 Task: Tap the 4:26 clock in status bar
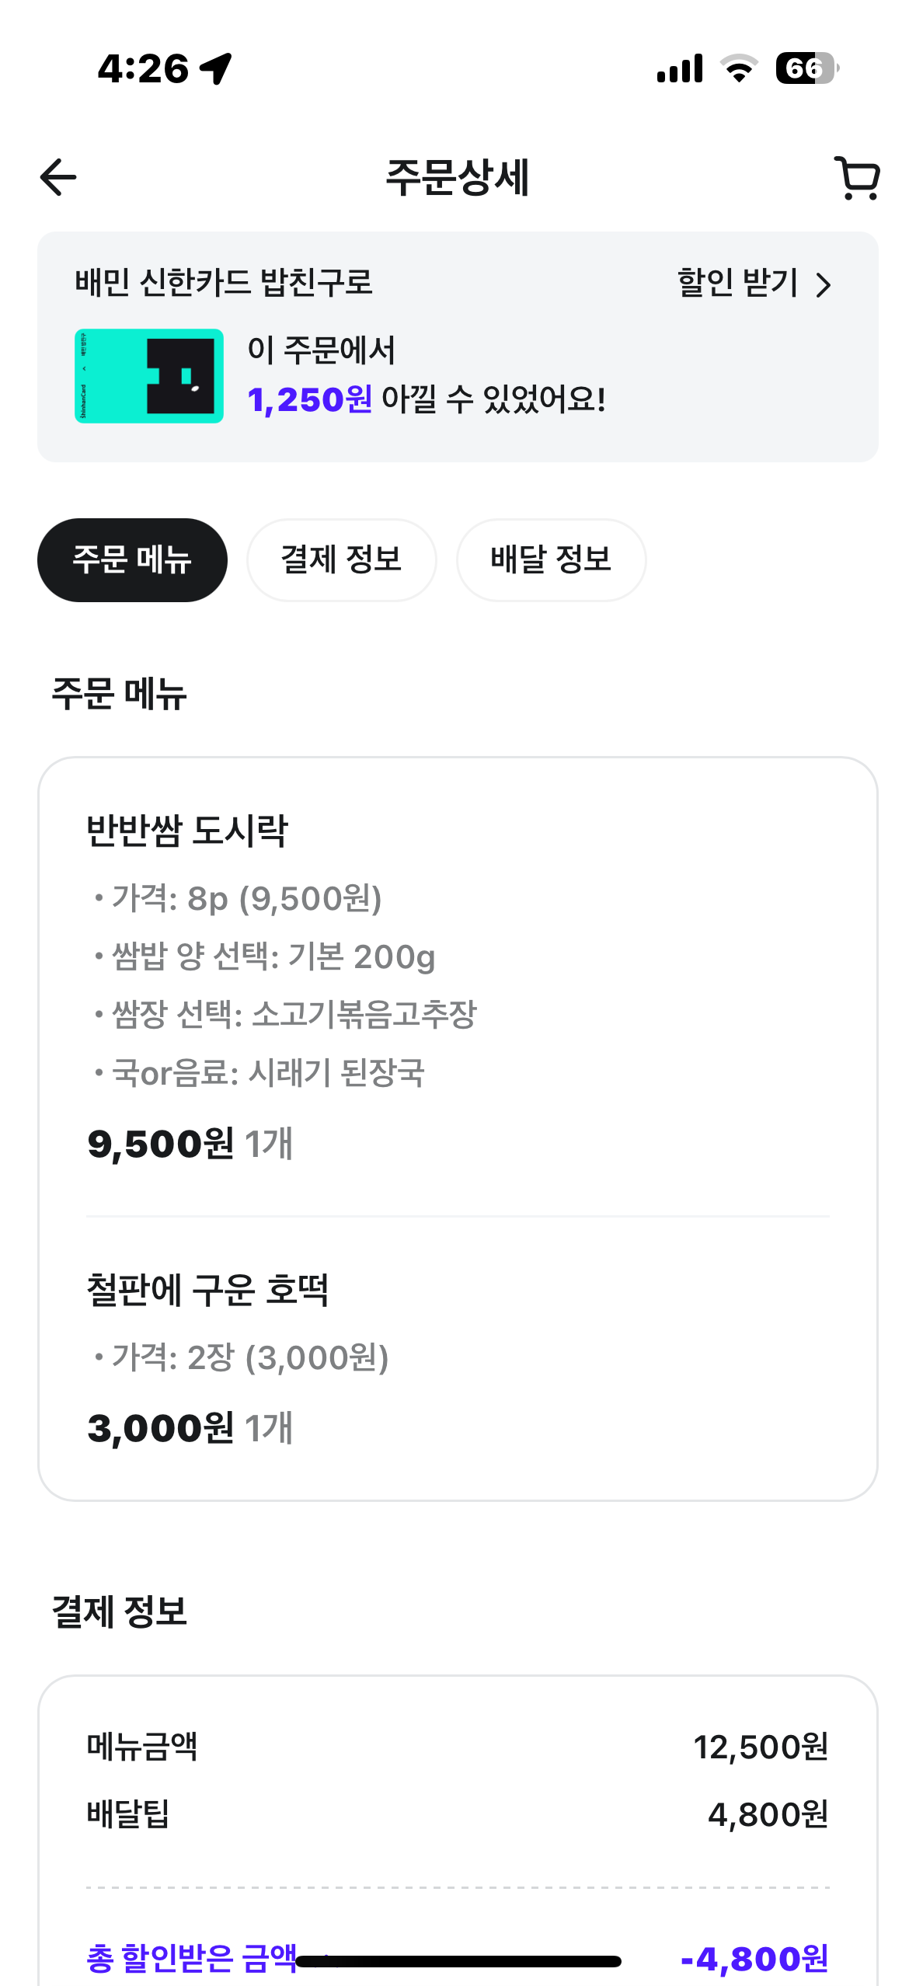[x=144, y=68]
